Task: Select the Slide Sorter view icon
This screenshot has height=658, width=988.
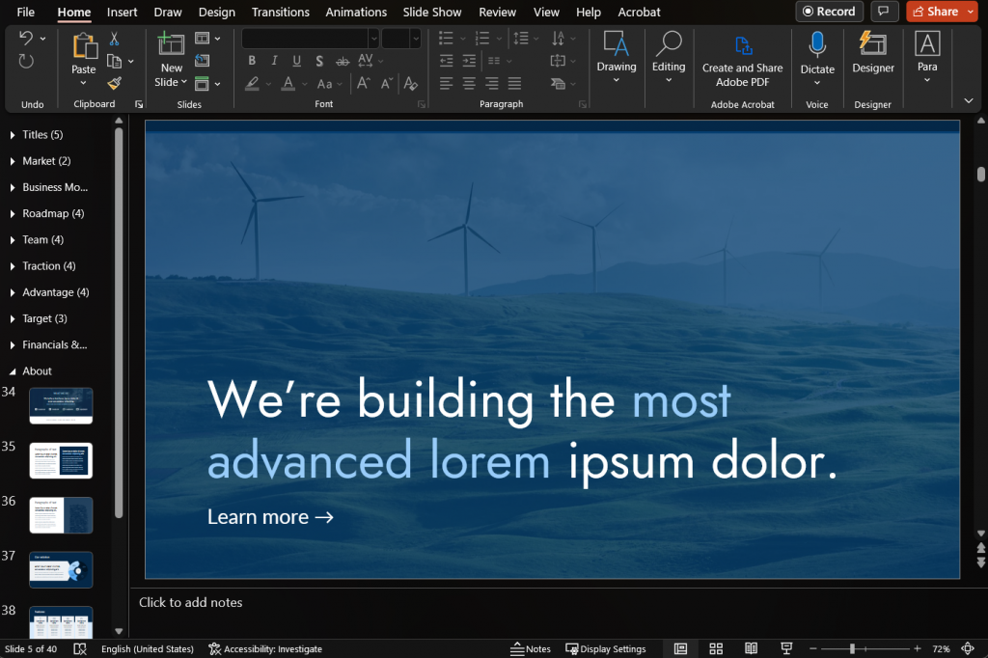Action: [715, 648]
